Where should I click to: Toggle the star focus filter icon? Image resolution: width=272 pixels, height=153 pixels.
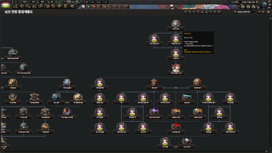(x=198, y=12)
